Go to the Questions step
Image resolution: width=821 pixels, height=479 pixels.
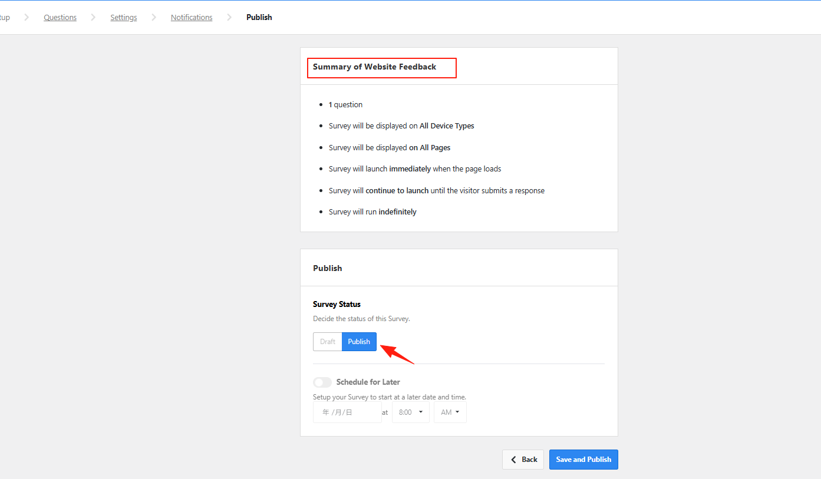(x=60, y=18)
